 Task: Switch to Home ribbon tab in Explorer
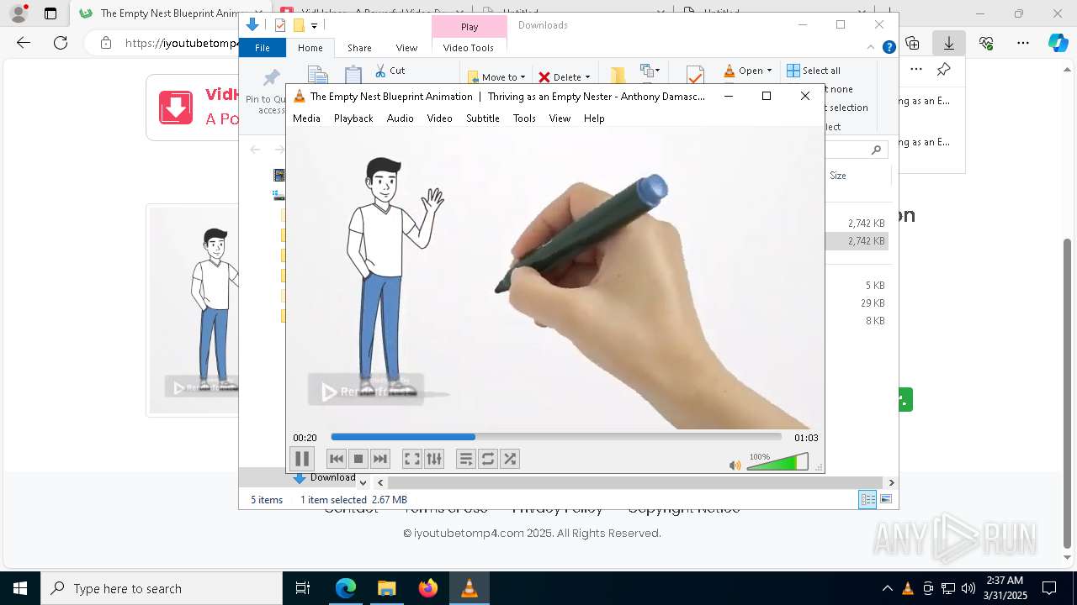(310, 48)
